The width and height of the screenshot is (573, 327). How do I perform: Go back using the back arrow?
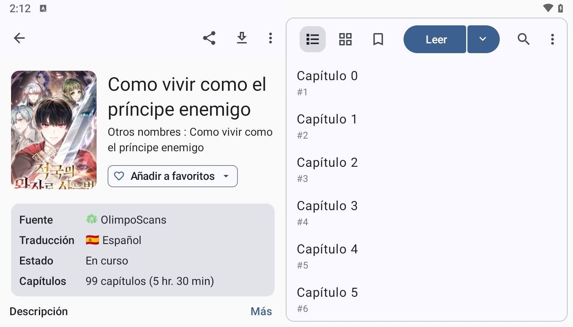[19, 38]
